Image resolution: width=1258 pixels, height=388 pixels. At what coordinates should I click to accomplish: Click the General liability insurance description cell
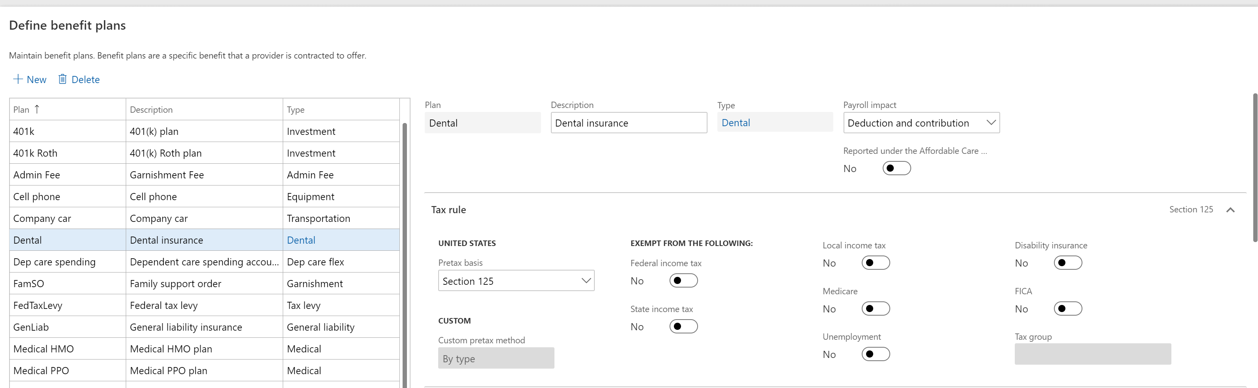[204, 327]
